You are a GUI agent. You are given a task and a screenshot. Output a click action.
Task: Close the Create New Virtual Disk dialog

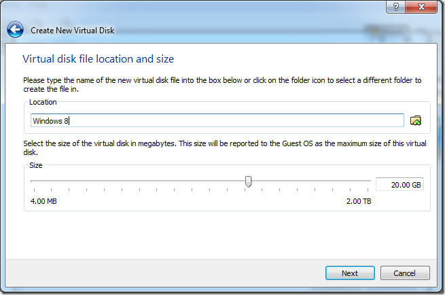421,7
